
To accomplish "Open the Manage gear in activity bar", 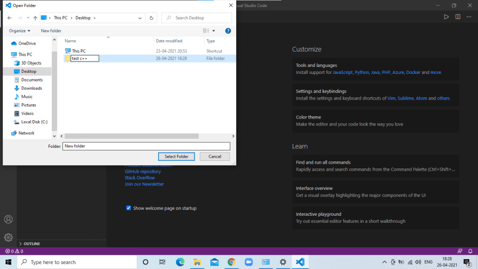I will tap(9, 237).
